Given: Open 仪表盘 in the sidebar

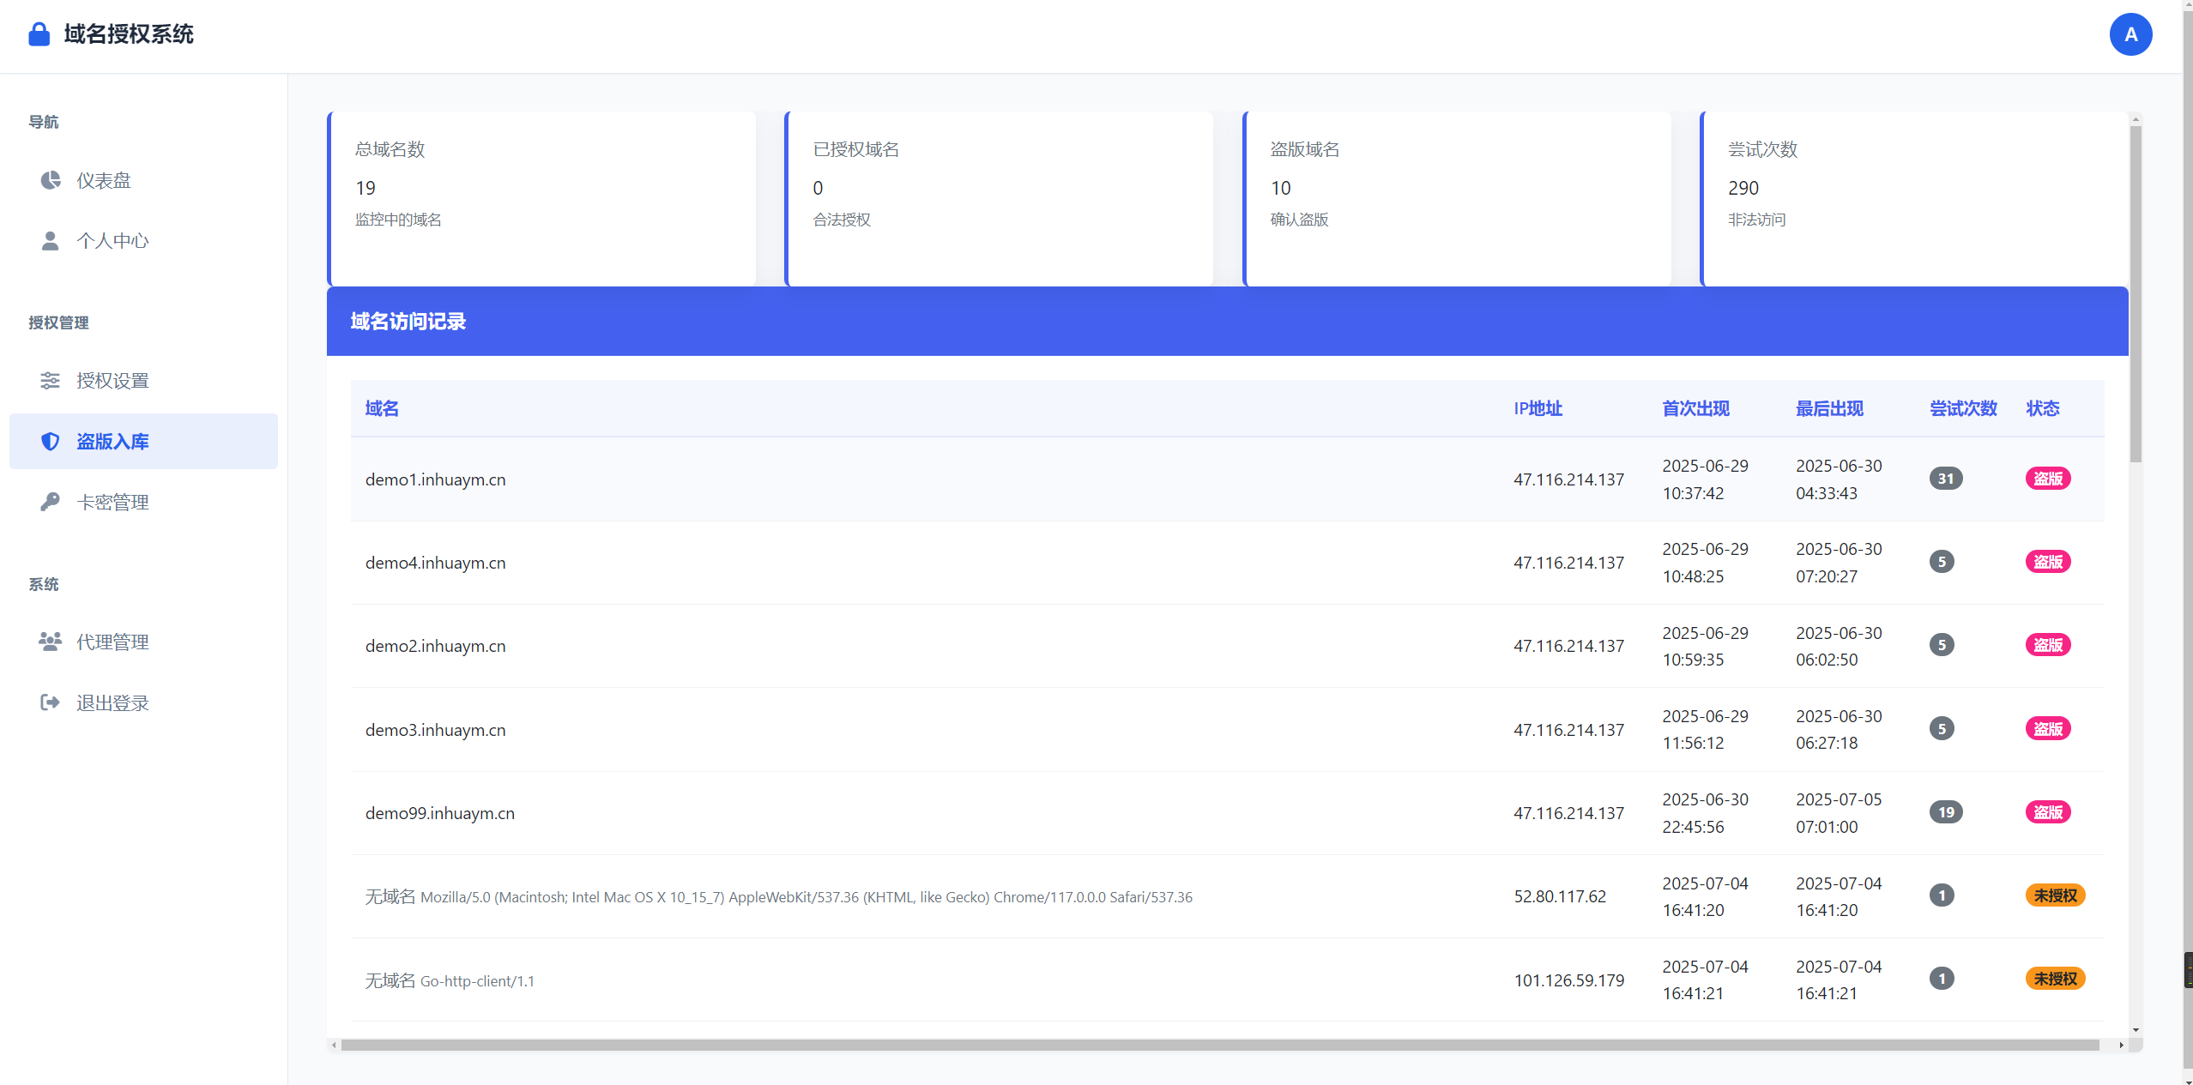Looking at the screenshot, I should (x=143, y=180).
